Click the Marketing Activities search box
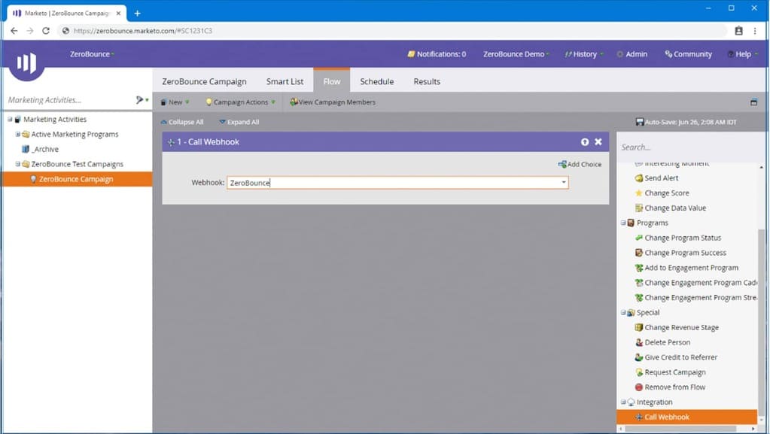The height and width of the screenshot is (434, 770). pyautogui.click(x=68, y=100)
